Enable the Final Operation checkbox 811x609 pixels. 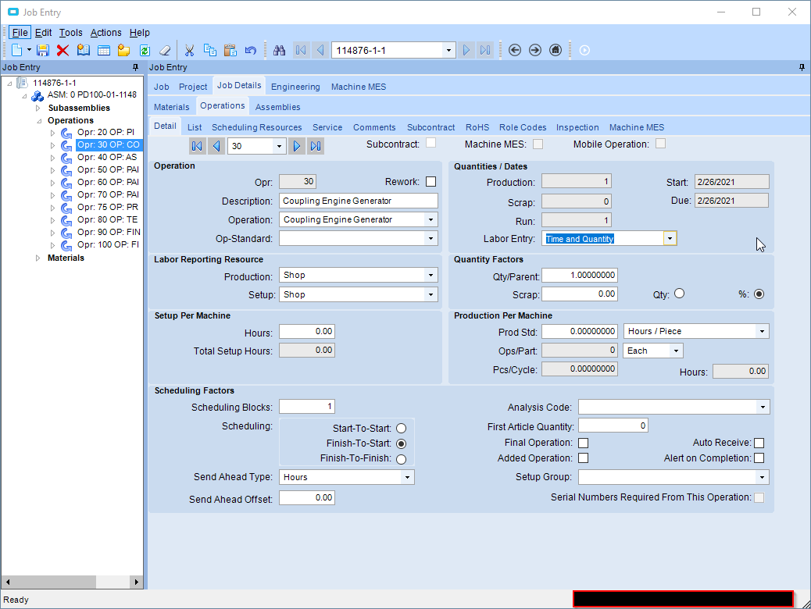point(583,443)
